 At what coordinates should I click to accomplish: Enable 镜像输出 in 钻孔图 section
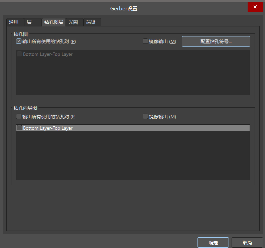point(145,41)
